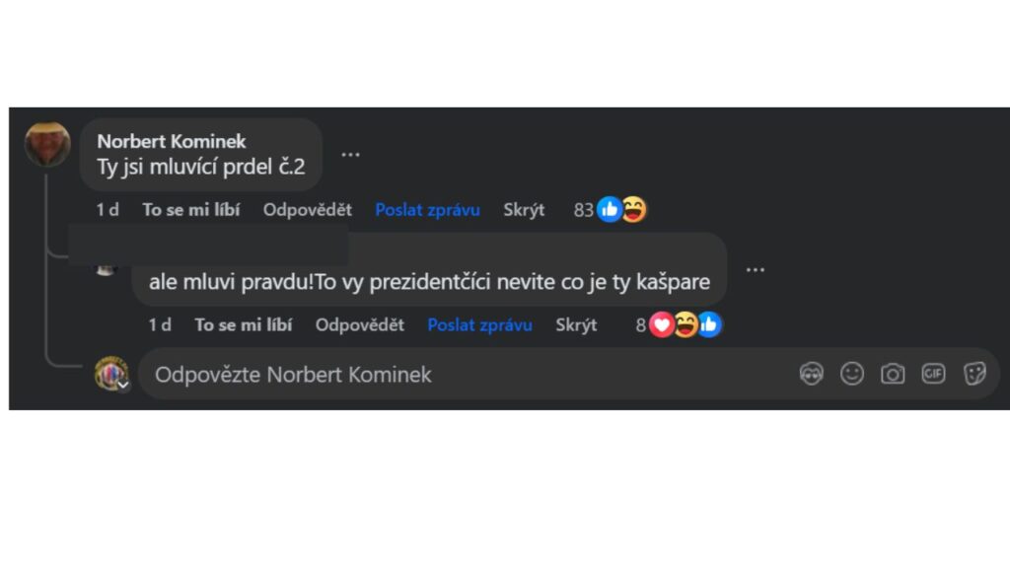
Task: Open the avatar sticker picker in reply box
Action: point(811,375)
